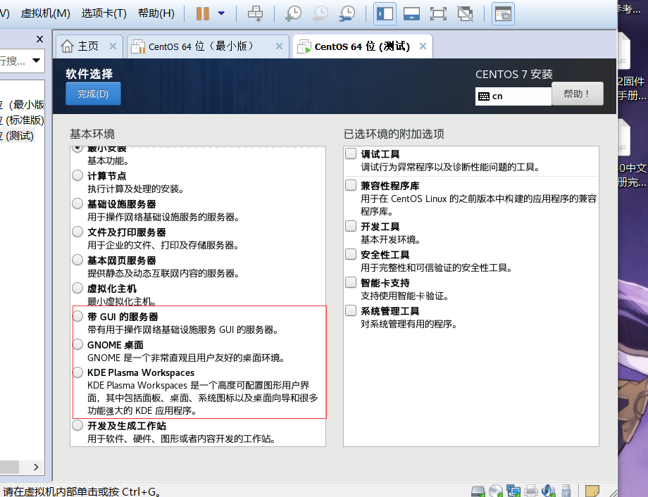Toggle the thumbnail bar view icon

411,13
